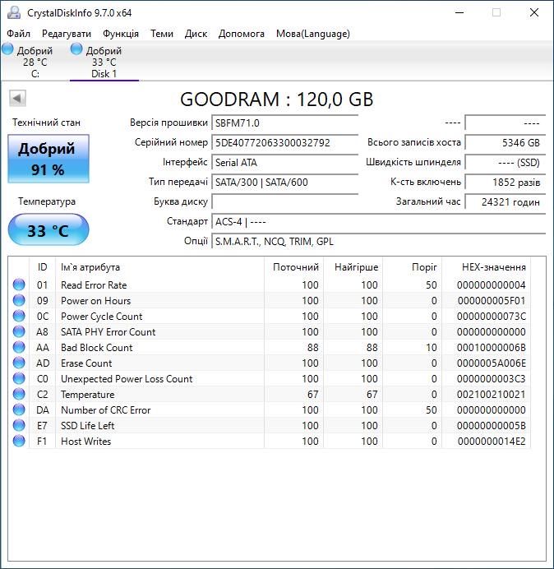The image size is (554, 569).
Task: Click the Поріг column header
Action: click(412, 267)
